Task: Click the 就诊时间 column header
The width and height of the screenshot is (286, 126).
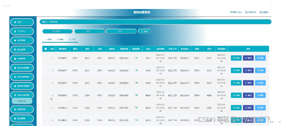Action: (x=161, y=49)
